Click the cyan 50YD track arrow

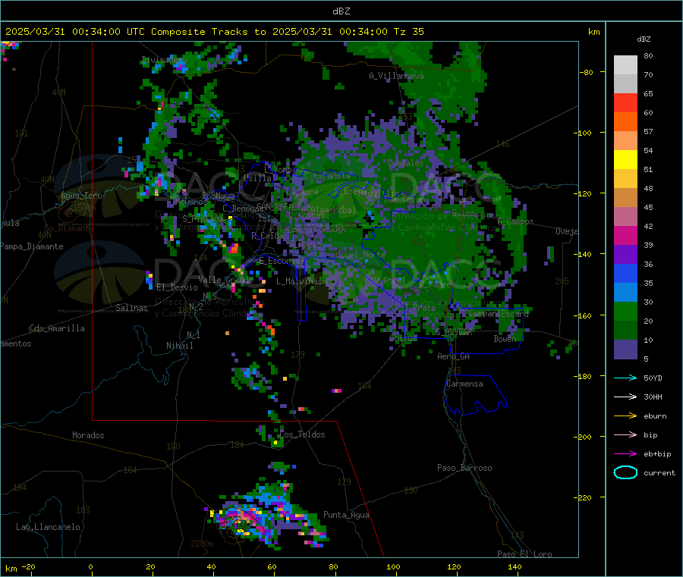tap(625, 378)
